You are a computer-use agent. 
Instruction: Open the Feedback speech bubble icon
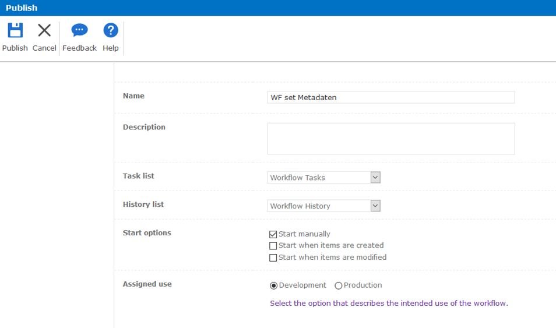[x=79, y=30]
